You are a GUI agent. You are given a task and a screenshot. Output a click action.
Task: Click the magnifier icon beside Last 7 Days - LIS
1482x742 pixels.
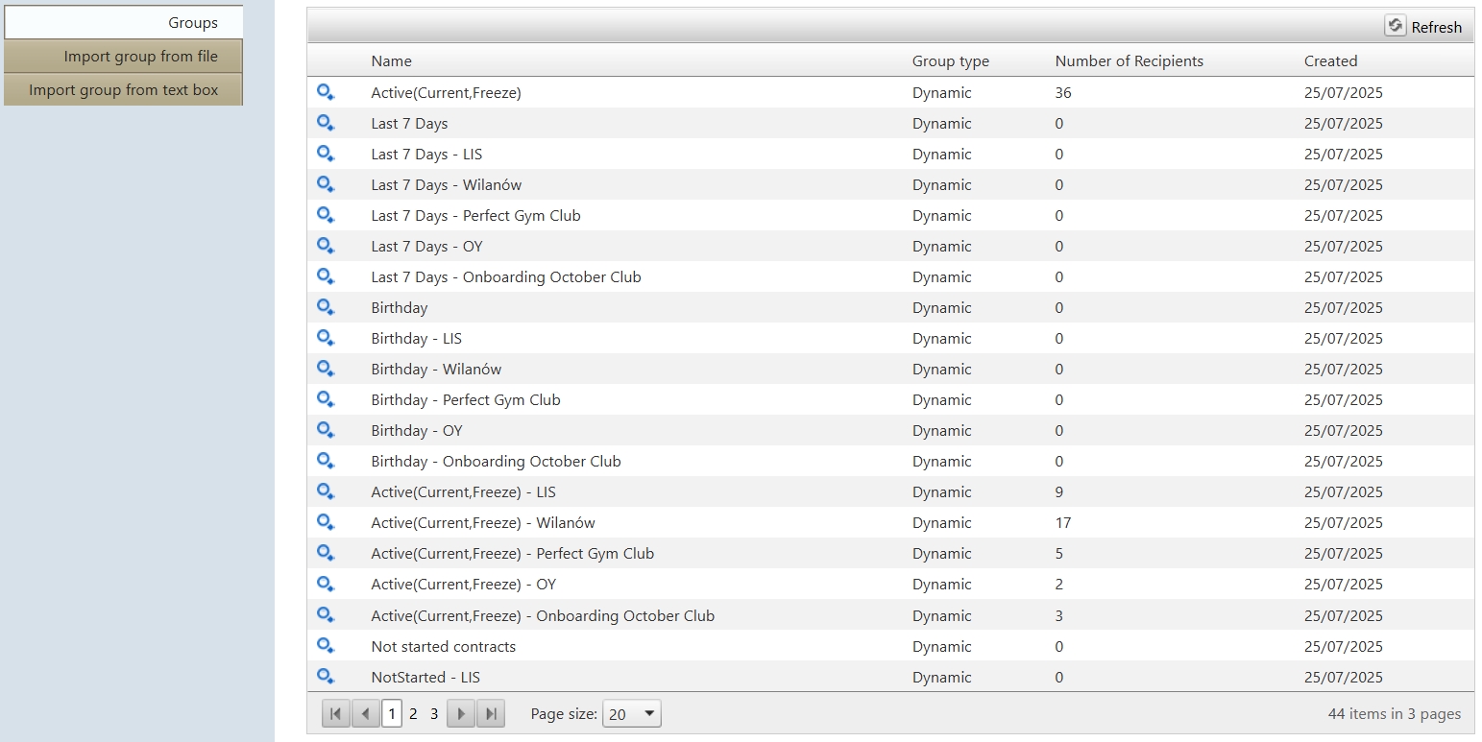click(326, 154)
